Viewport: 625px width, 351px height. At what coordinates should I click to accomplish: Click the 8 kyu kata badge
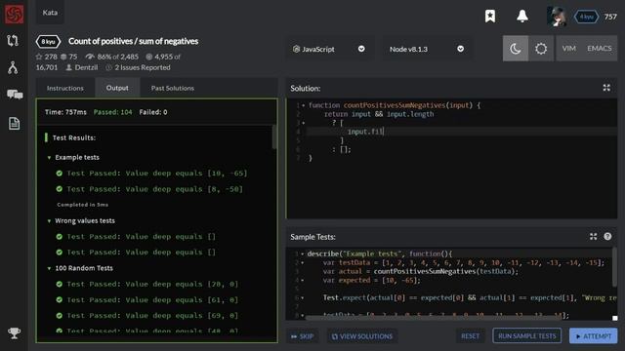pos(48,41)
